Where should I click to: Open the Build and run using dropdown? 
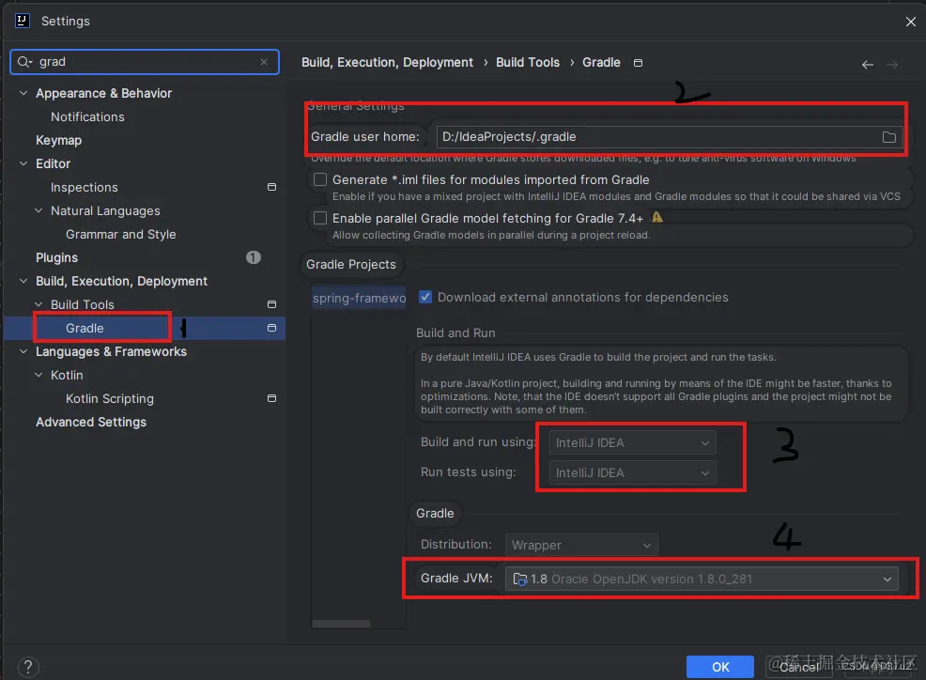click(x=630, y=441)
